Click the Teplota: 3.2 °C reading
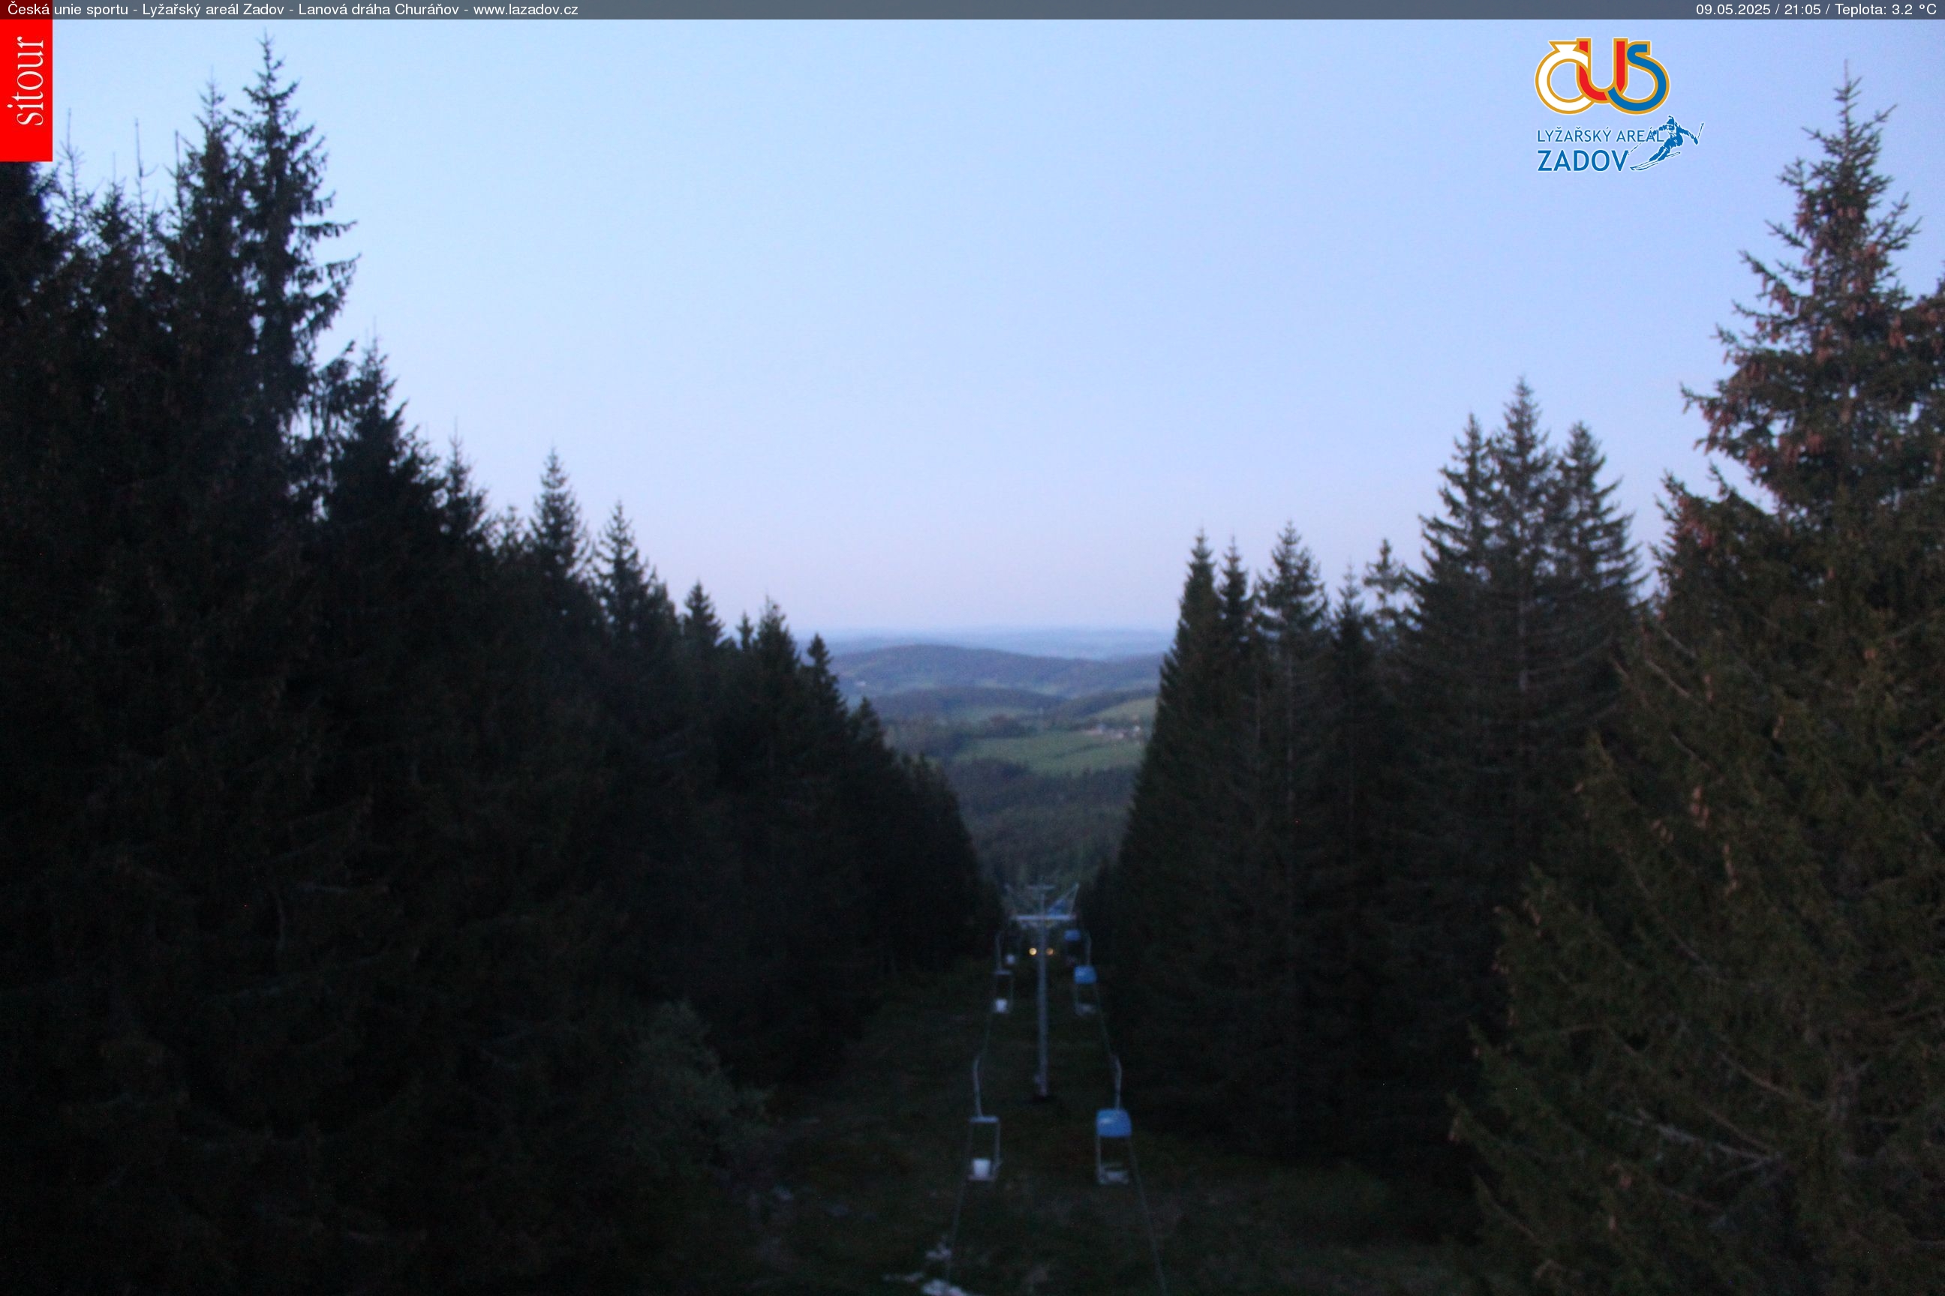This screenshot has width=1945, height=1296. point(1886,10)
